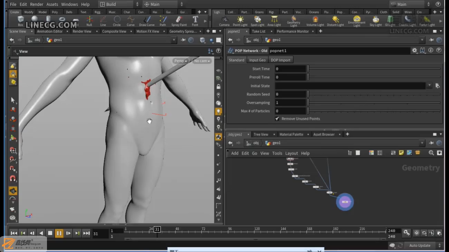This screenshot has width=449, height=252.
Task: Pause playback in the playbar
Action: (x=59, y=233)
